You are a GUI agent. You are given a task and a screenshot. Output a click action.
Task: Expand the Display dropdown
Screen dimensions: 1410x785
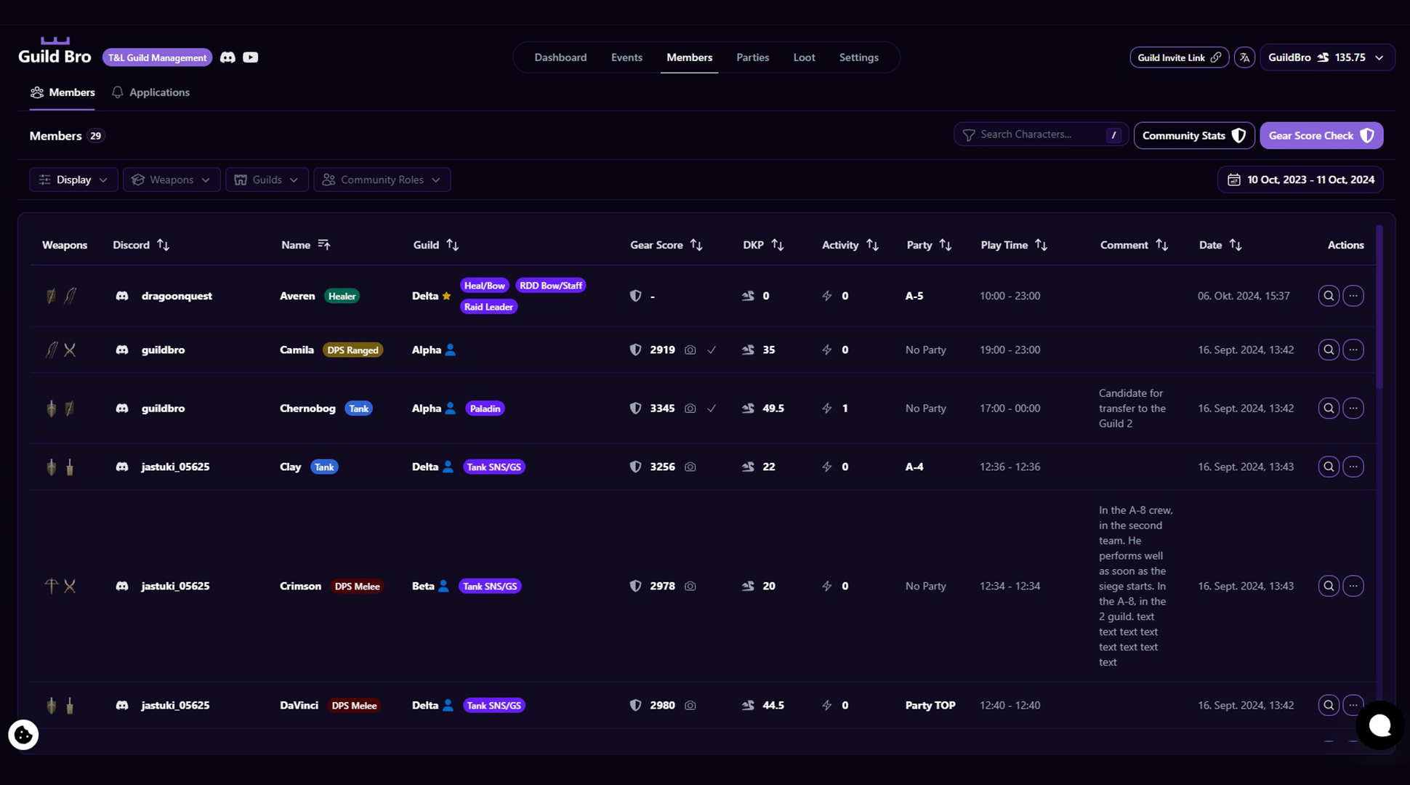pos(73,180)
